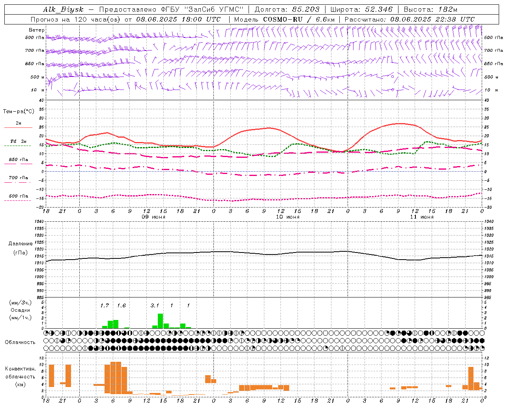Viewport: 505px width, 404px height.
Task: Click the 11 июня date label
Action: click(x=422, y=217)
